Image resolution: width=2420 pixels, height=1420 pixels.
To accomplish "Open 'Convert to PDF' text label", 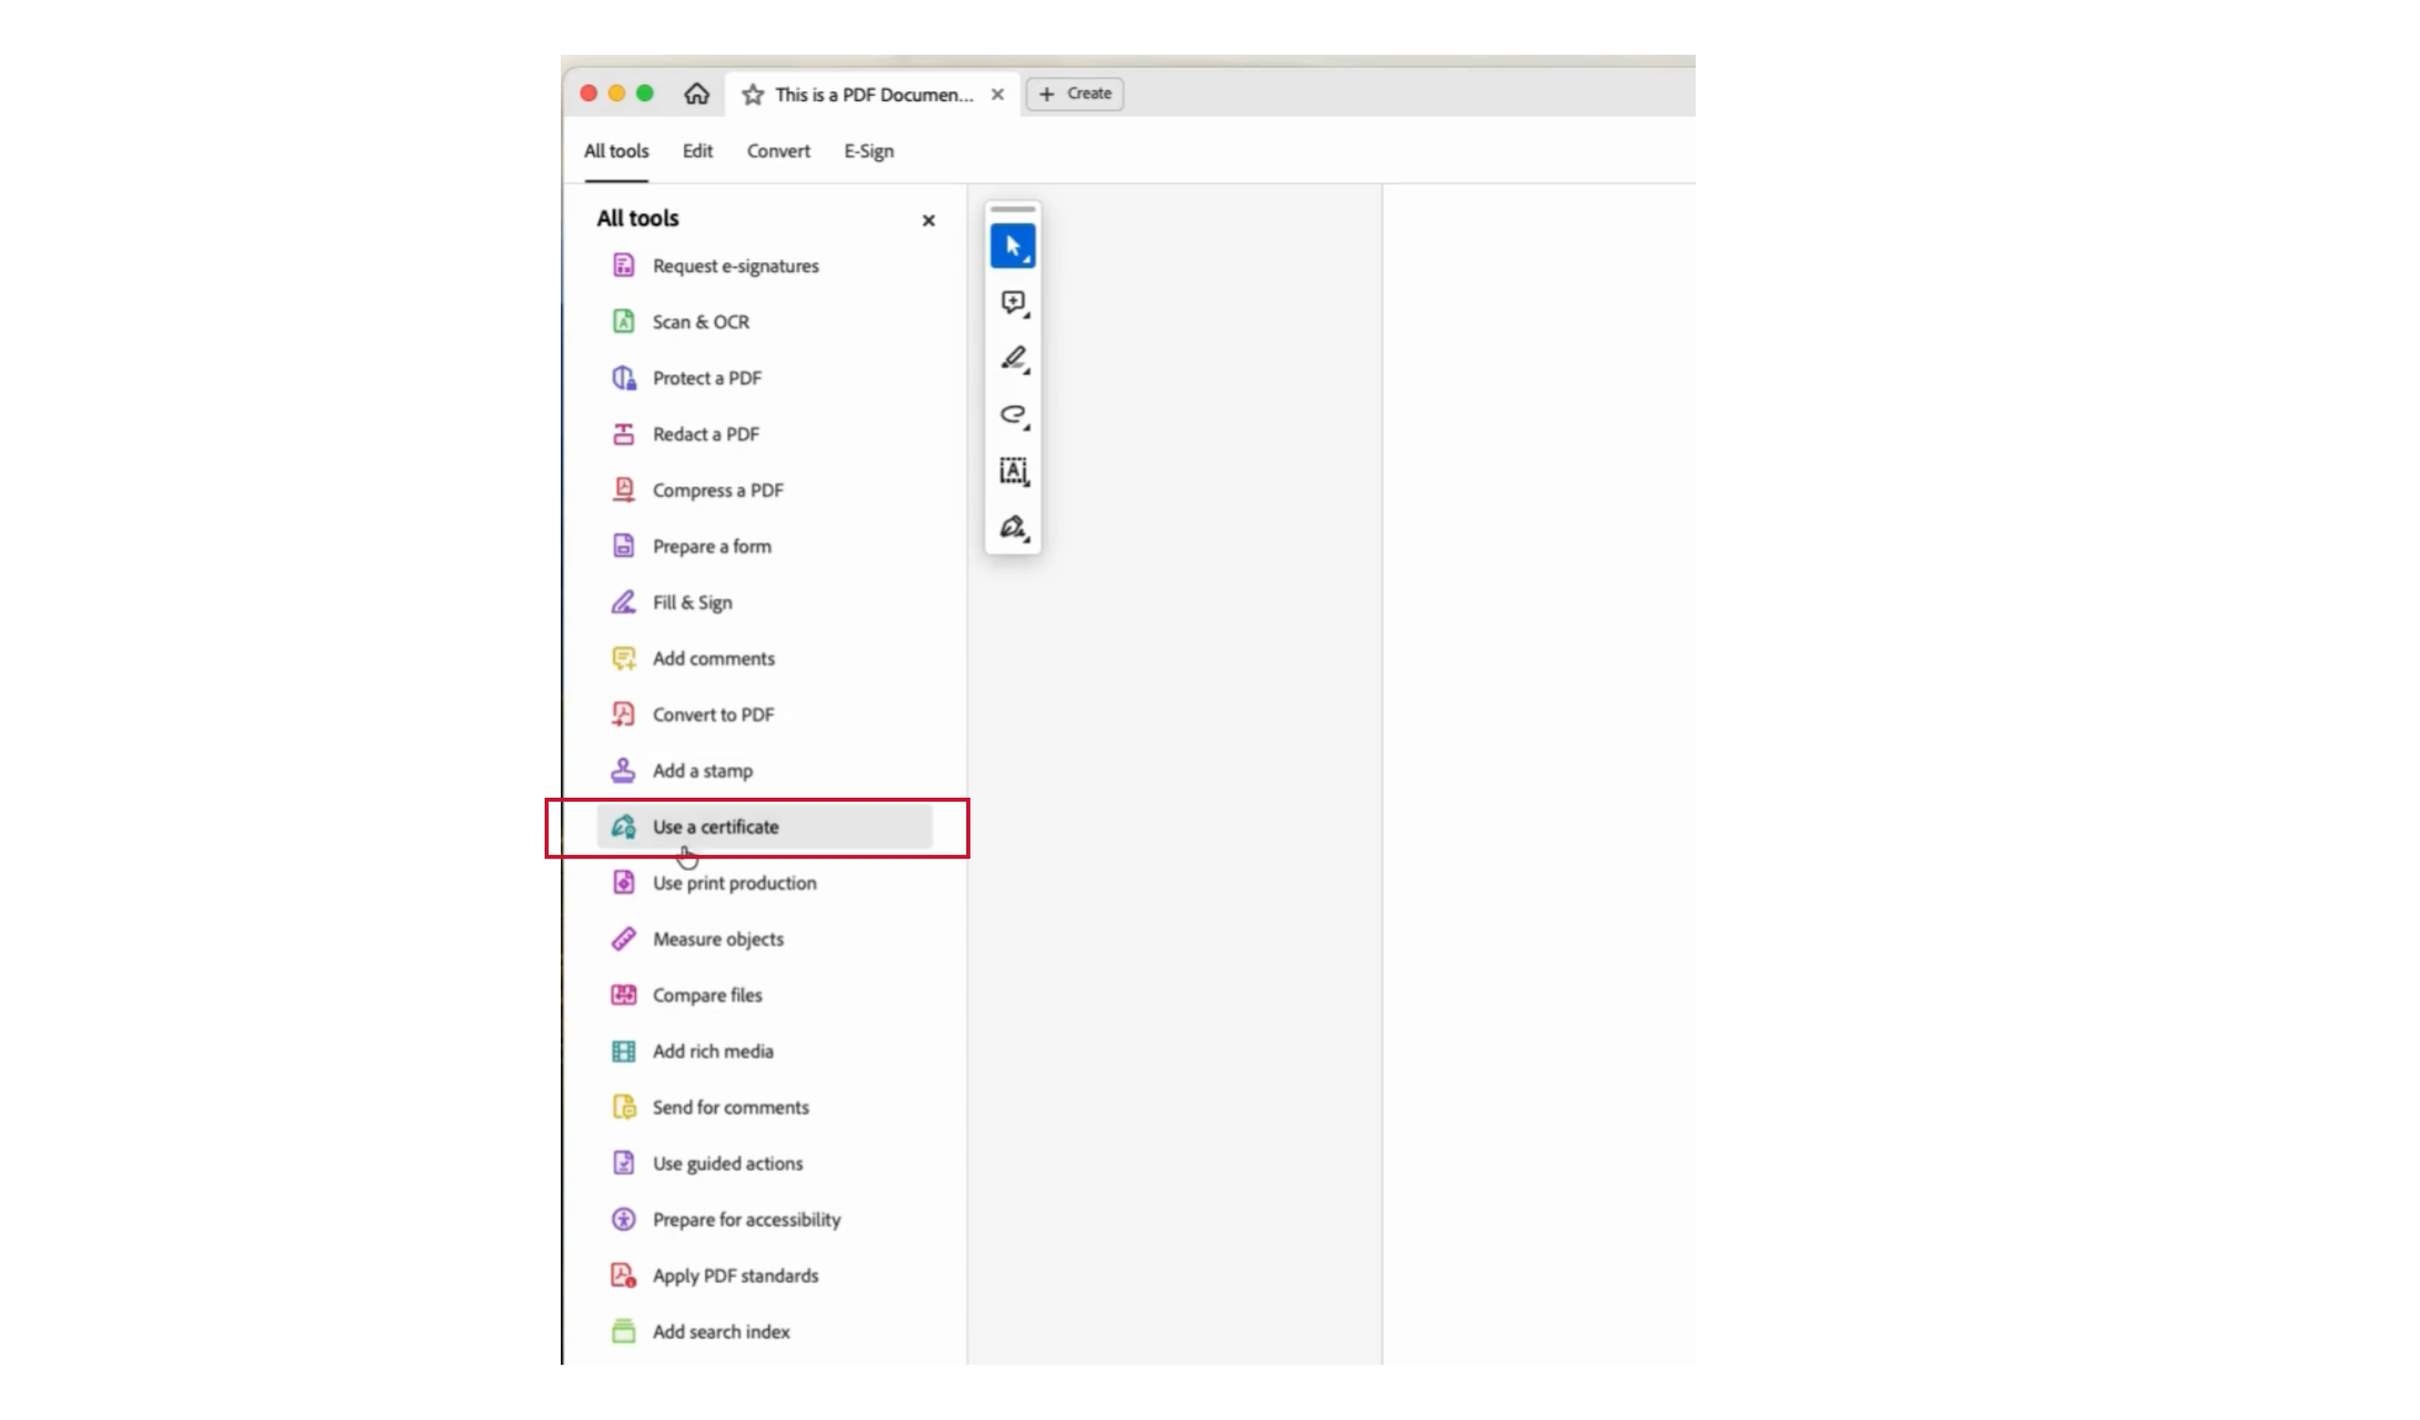I will tap(713, 714).
